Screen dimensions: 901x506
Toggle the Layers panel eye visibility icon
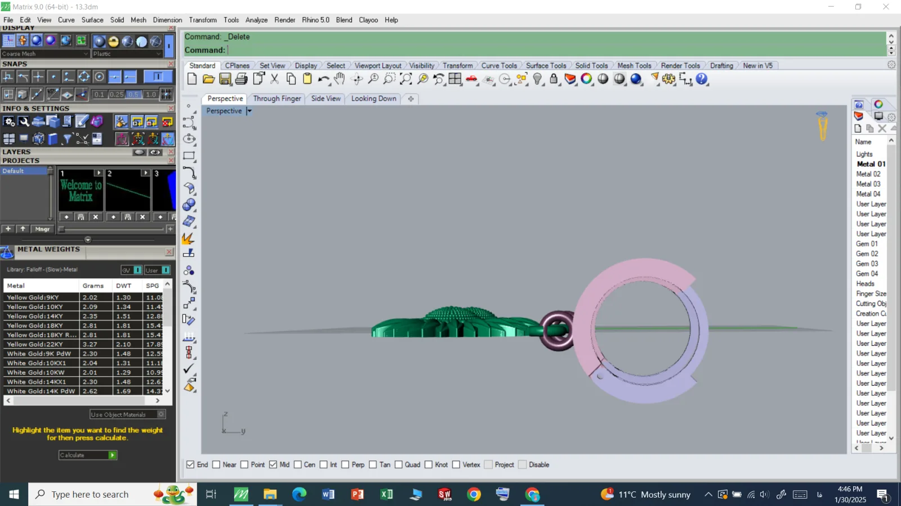[155, 152]
